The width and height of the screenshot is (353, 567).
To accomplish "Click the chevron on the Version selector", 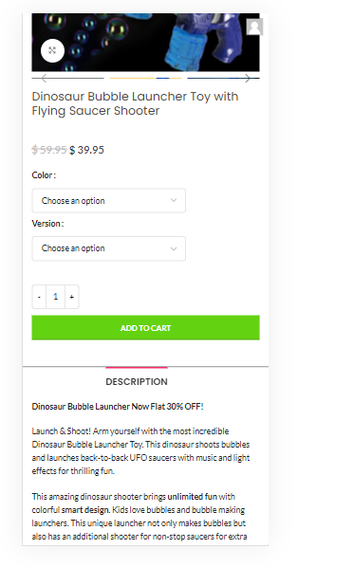I will coord(174,248).
